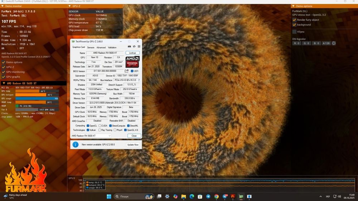Click the GPU-Z screenshot camera icon
The width and height of the screenshot is (358, 201).
click(x=129, y=46)
